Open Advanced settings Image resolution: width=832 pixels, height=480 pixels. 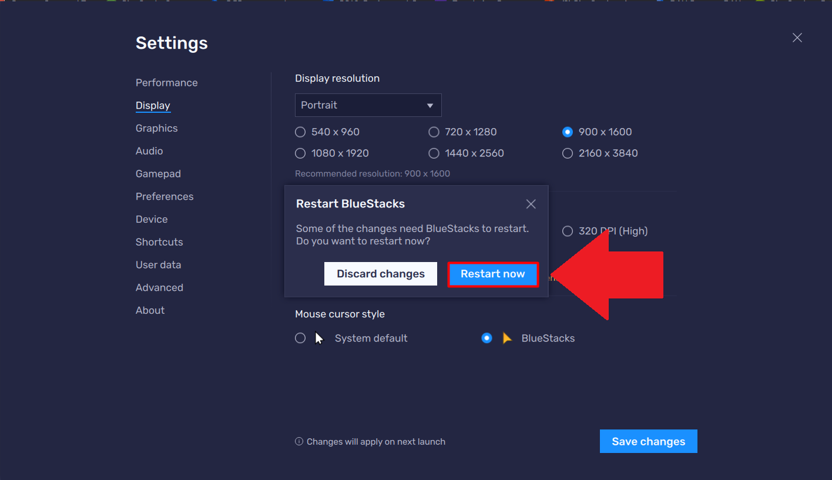[159, 287]
